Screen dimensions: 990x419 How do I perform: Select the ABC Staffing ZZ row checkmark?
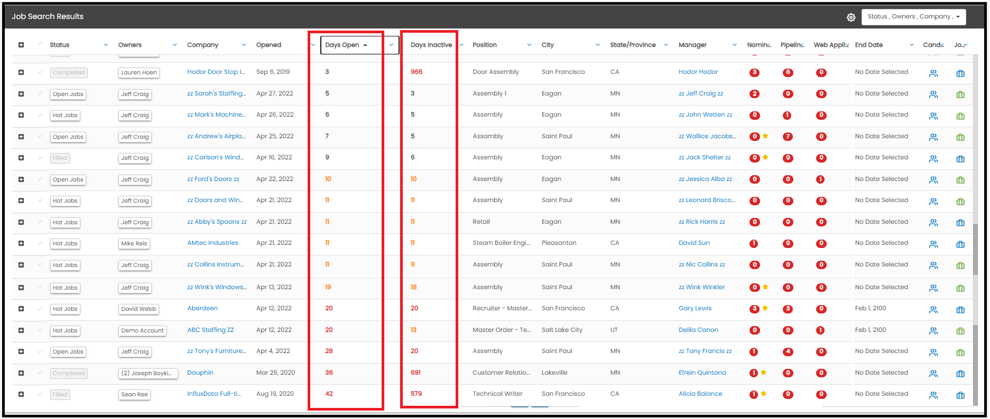pyautogui.click(x=40, y=330)
